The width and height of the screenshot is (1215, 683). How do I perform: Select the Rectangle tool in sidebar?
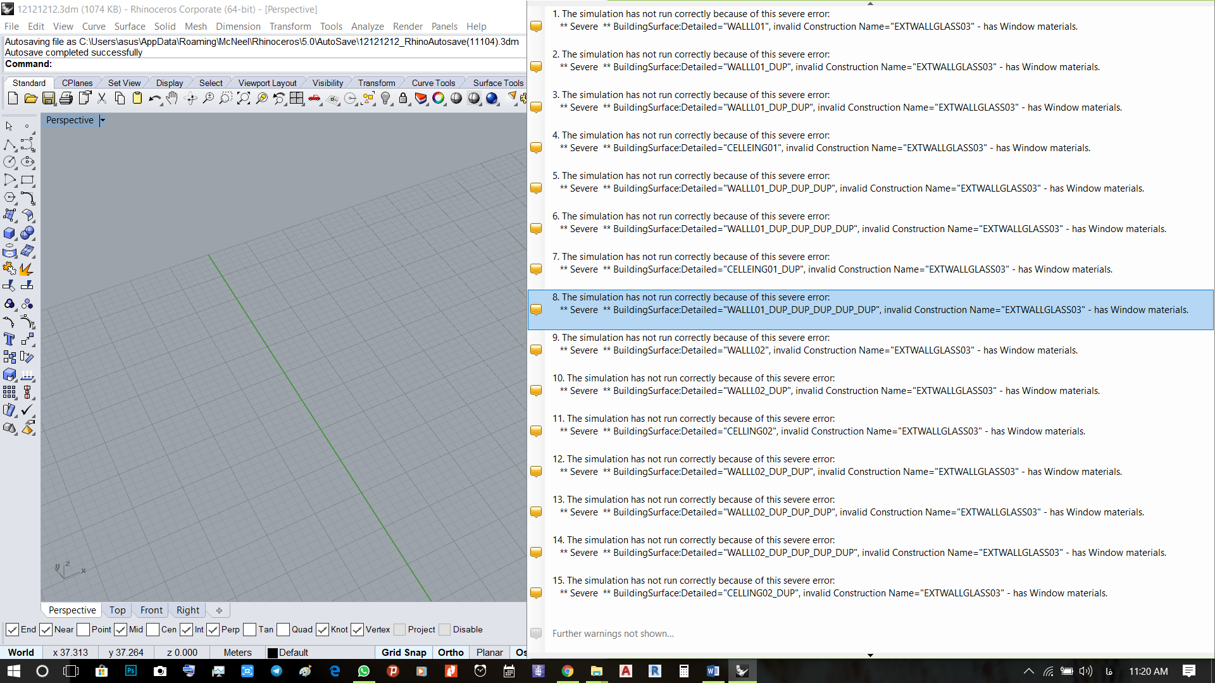pos(27,180)
